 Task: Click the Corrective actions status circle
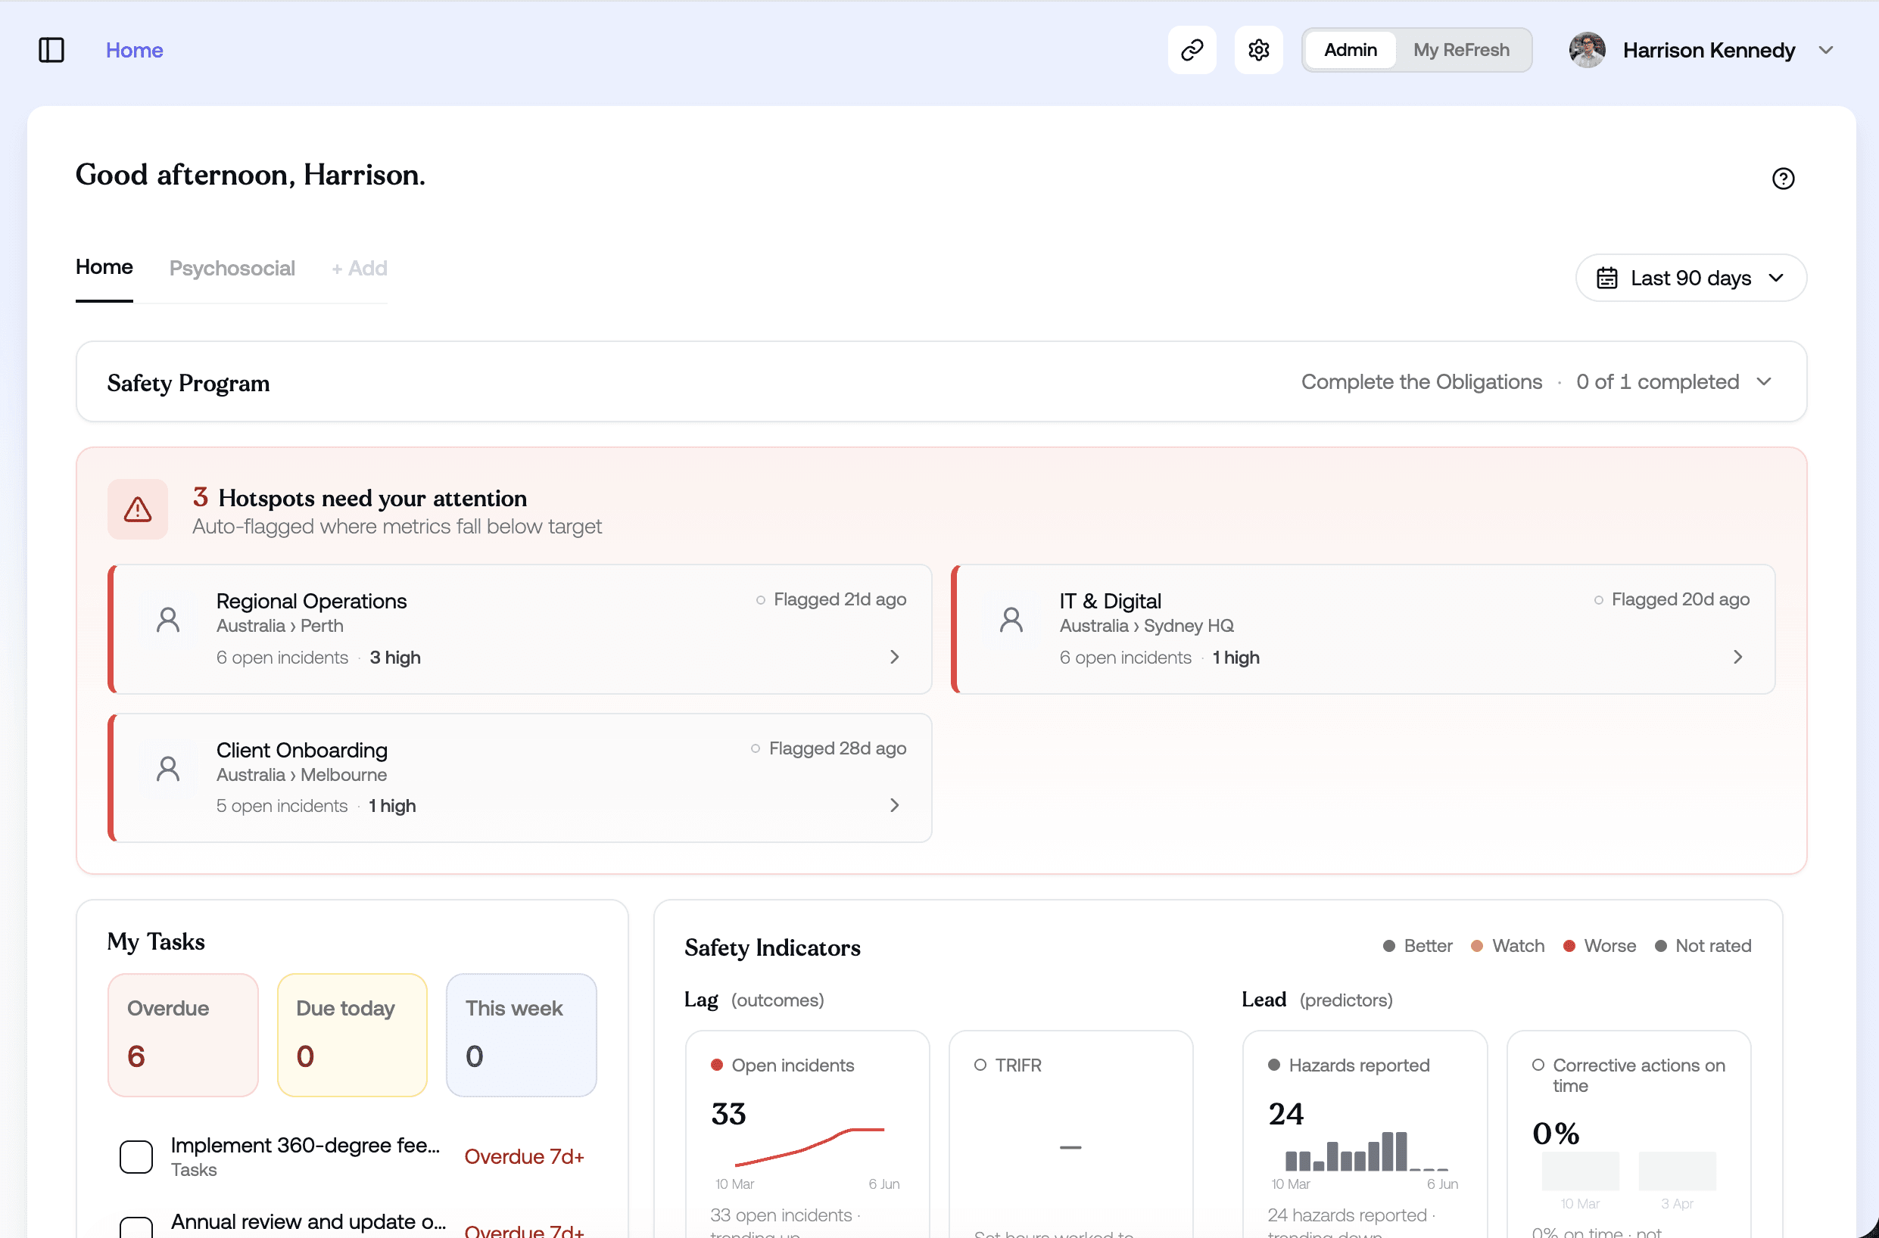(1538, 1065)
